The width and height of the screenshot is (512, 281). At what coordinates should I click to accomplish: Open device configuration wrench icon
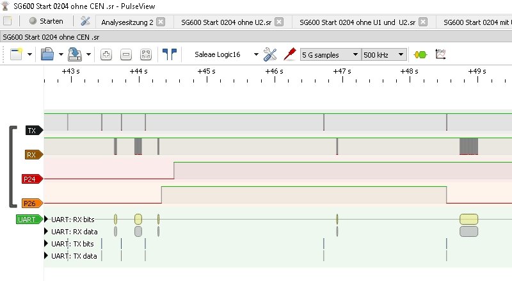click(271, 55)
